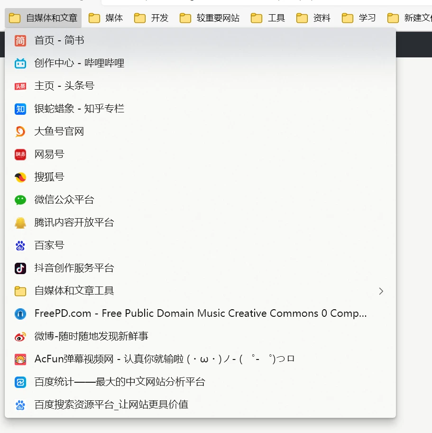Open bookmark 百家号
The height and width of the screenshot is (433, 432).
pyautogui.click(x=200, y=245)
